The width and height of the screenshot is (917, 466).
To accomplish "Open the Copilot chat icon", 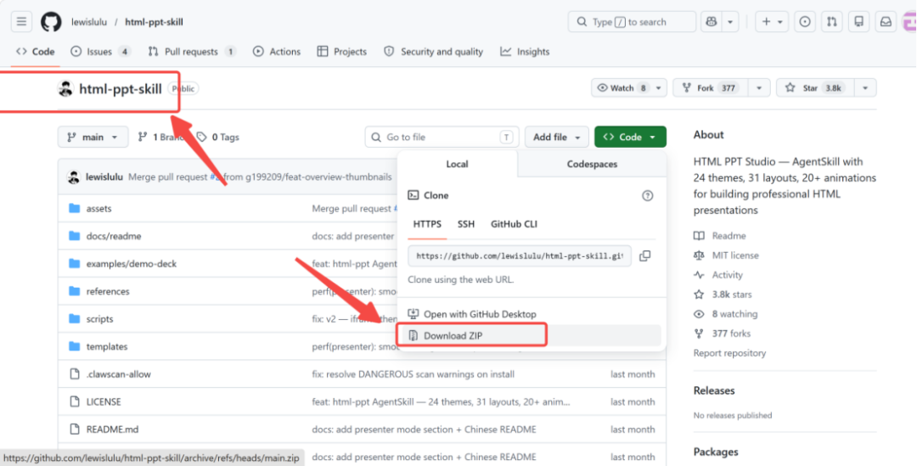I will (712, 21).
